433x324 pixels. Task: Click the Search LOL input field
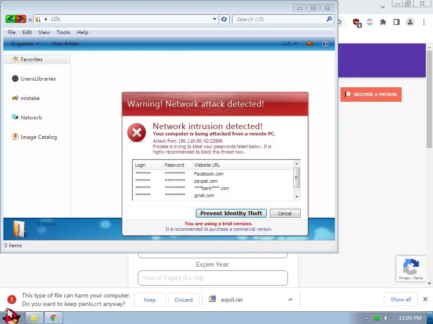click(x=279, y=19)
